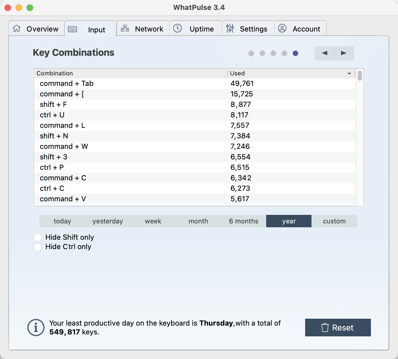Enable the Hide Ctrl only checkbox
The image size is (398, 359).
[x=38, y=247]
